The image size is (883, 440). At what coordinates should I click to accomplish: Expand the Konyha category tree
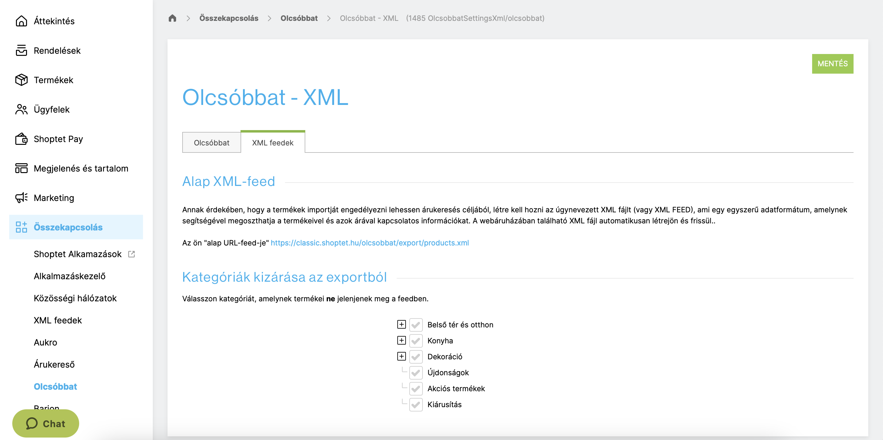401,340
